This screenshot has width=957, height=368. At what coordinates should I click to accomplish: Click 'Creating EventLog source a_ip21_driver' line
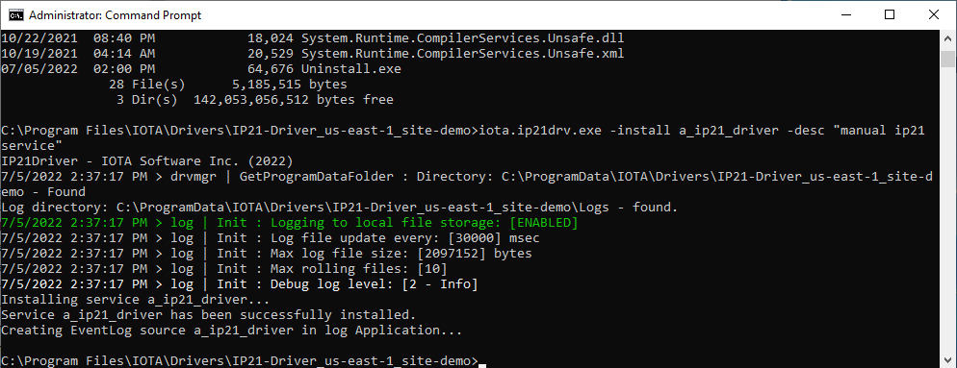pos(232,331)
